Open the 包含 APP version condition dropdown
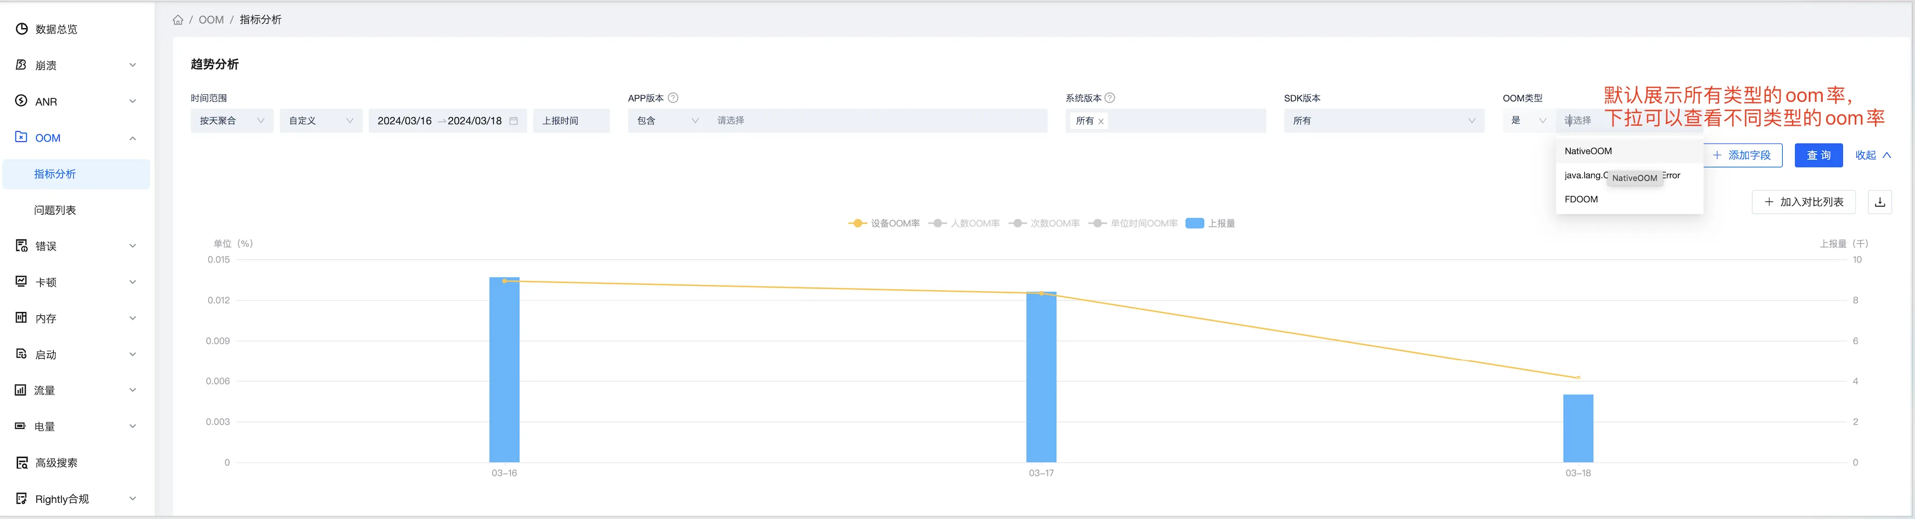Image resolution: width=1915 pixels, height=519 pixels. (x=667, y=120)
